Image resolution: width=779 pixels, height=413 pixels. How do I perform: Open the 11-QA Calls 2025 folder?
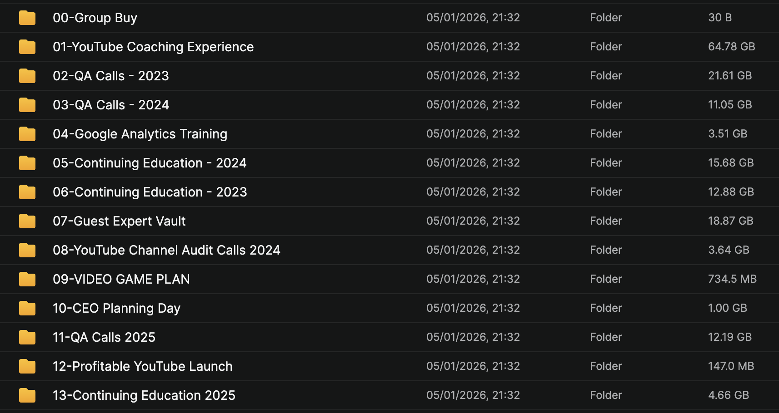104,337
